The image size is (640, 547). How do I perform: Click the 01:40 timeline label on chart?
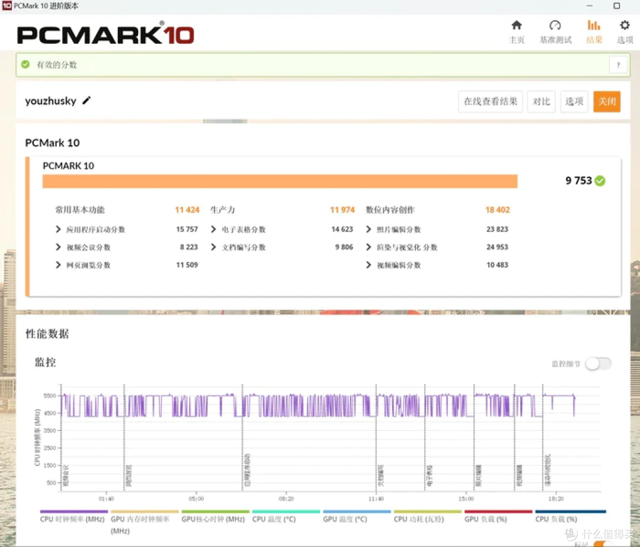(x=106, y=498)
